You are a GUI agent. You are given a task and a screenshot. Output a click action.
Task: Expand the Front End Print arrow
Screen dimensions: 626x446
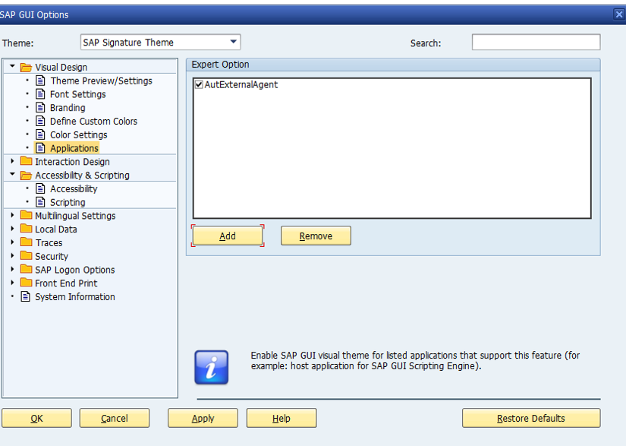(12, 283)
